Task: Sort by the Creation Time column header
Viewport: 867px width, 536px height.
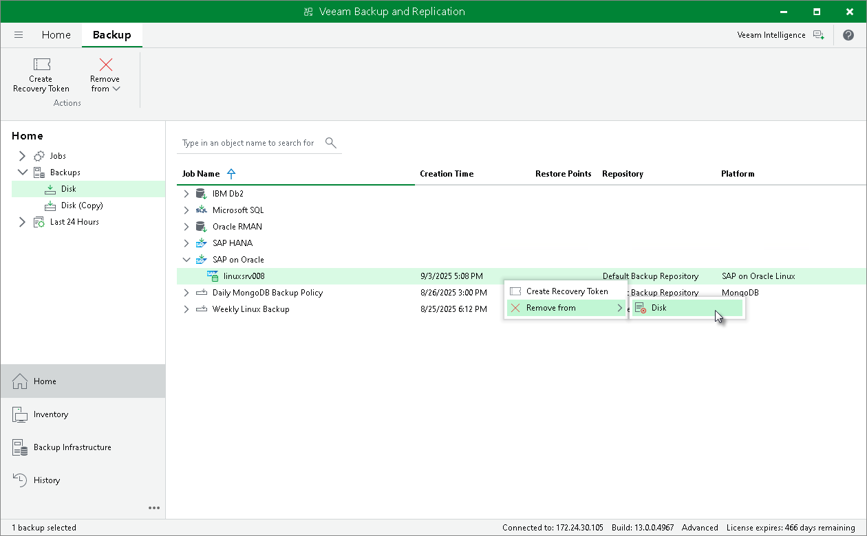Action: 447,174
